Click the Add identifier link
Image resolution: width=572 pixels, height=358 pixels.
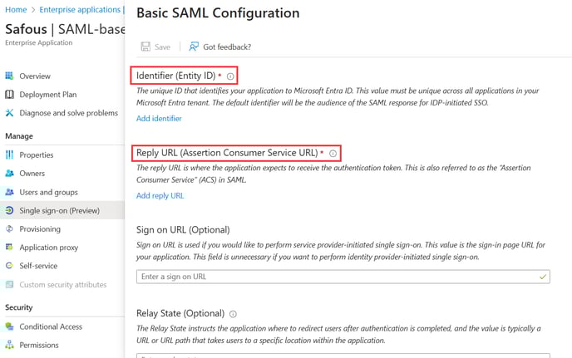(x=159, y=119)
